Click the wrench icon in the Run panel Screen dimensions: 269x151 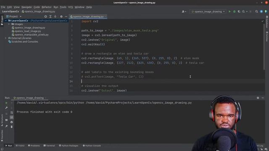point(6,108)
